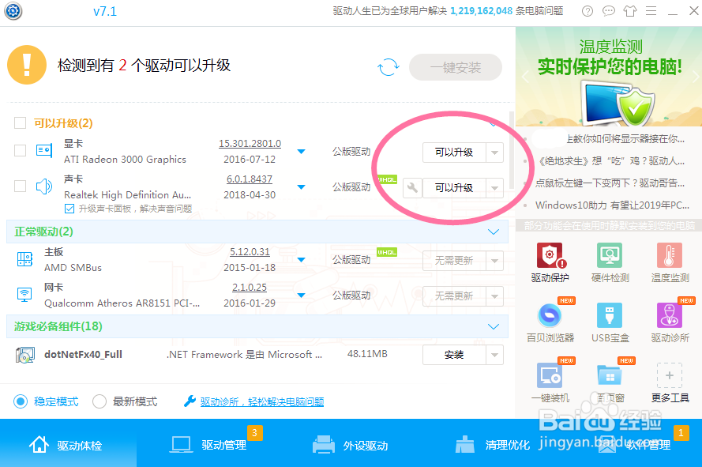Check the 可以升级(2) select-all checkbox
The height and width of the screenshot is (467, 702).
[x=21, y=122]
